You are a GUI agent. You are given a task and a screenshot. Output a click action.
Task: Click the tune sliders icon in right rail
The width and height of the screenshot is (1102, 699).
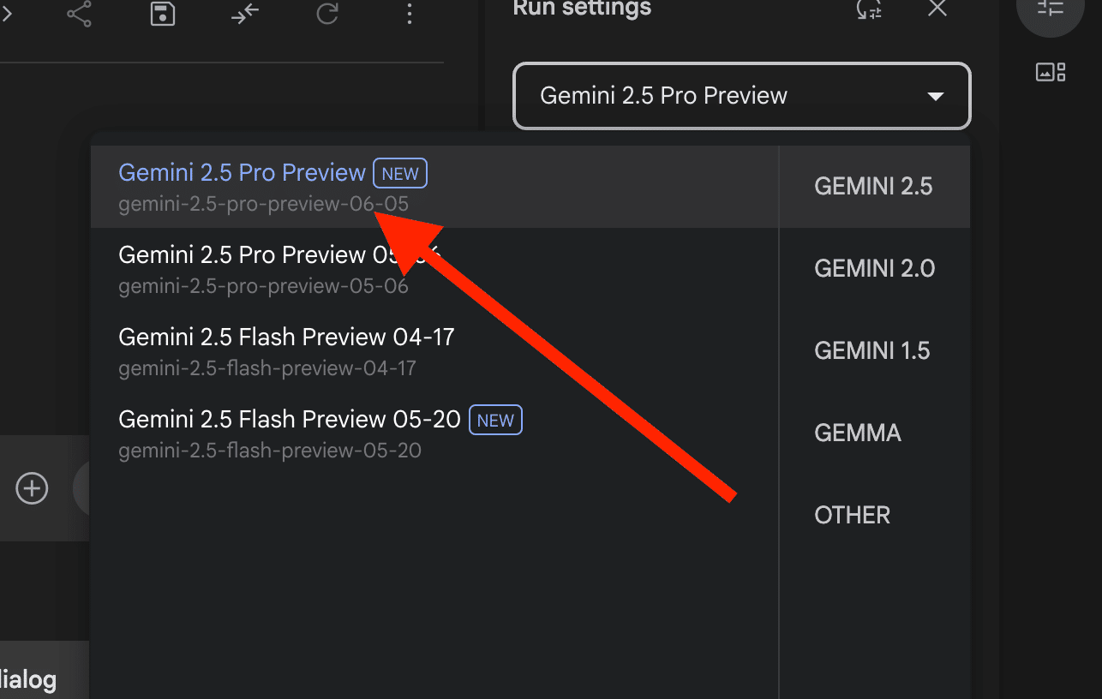1050,9
